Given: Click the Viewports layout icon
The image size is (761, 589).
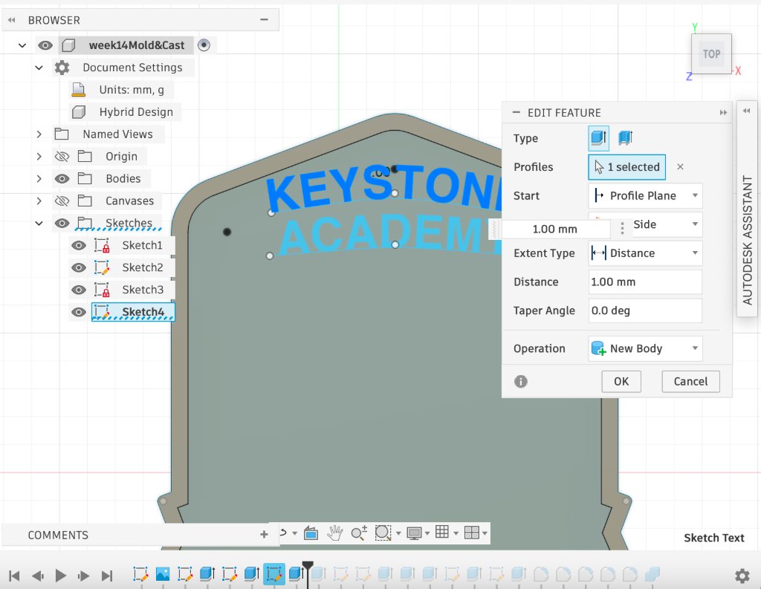Looking at the screenshot, I should pos(472,533).
